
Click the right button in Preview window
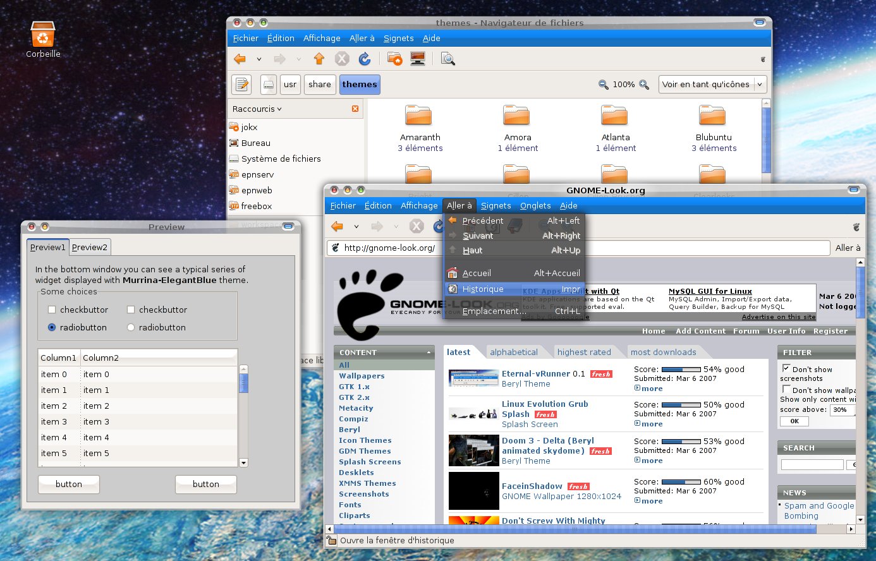coord(206,485)
